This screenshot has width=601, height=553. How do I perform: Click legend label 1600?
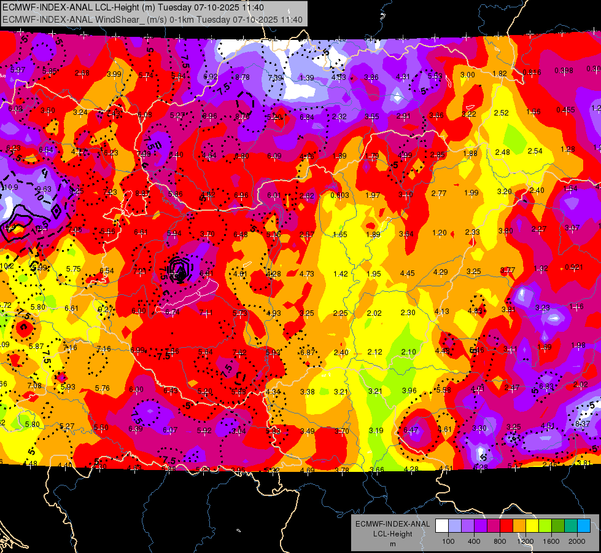(551, 541)
